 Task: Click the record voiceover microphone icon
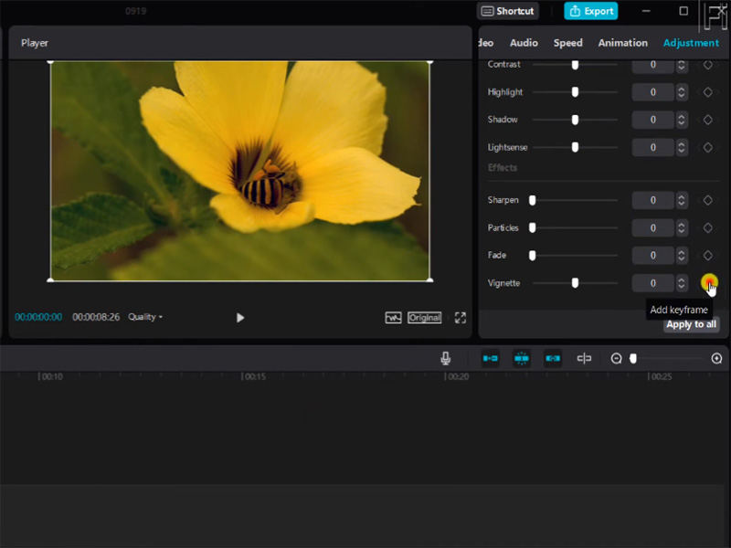click(x=445, y=358)
